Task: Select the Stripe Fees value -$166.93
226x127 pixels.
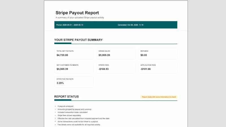Action: [103, 69]
